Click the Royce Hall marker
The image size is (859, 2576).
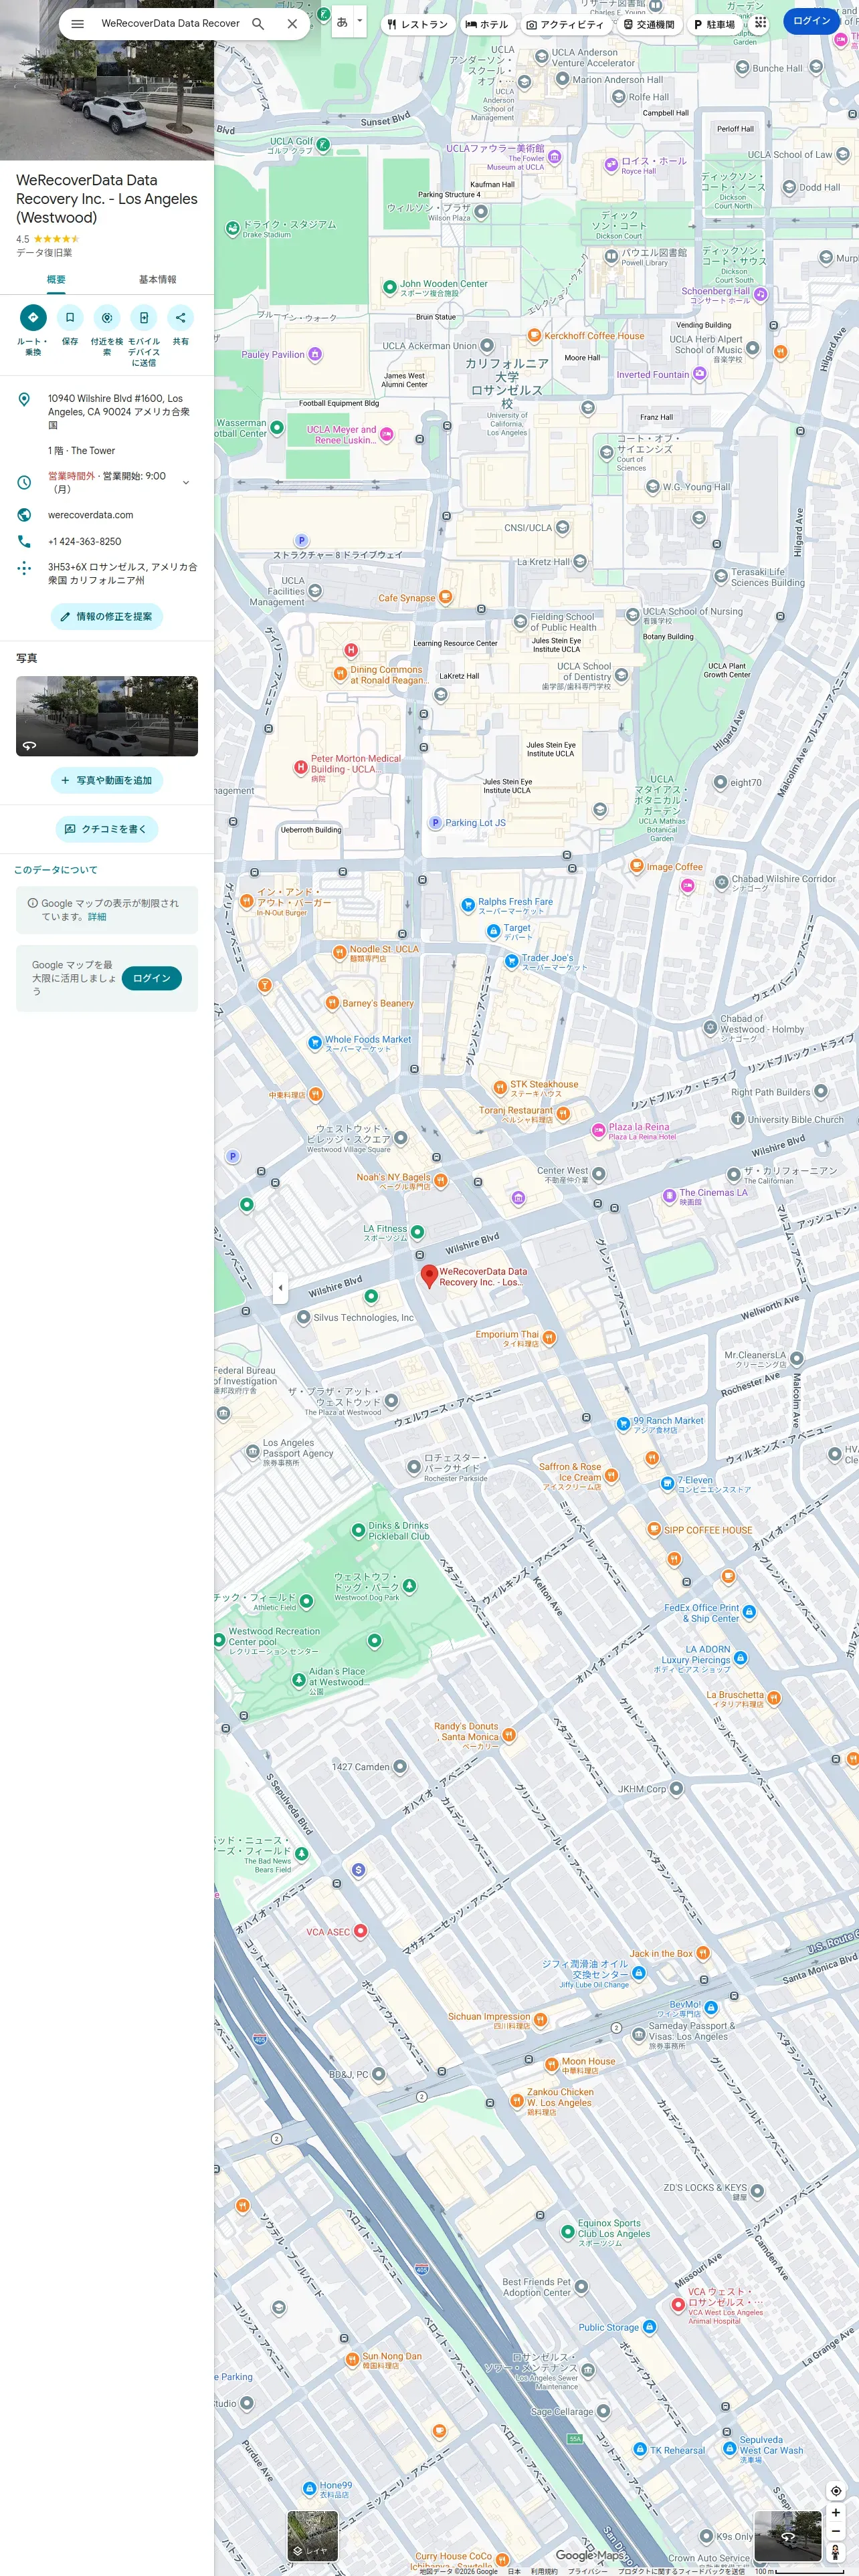click(611, 165)
